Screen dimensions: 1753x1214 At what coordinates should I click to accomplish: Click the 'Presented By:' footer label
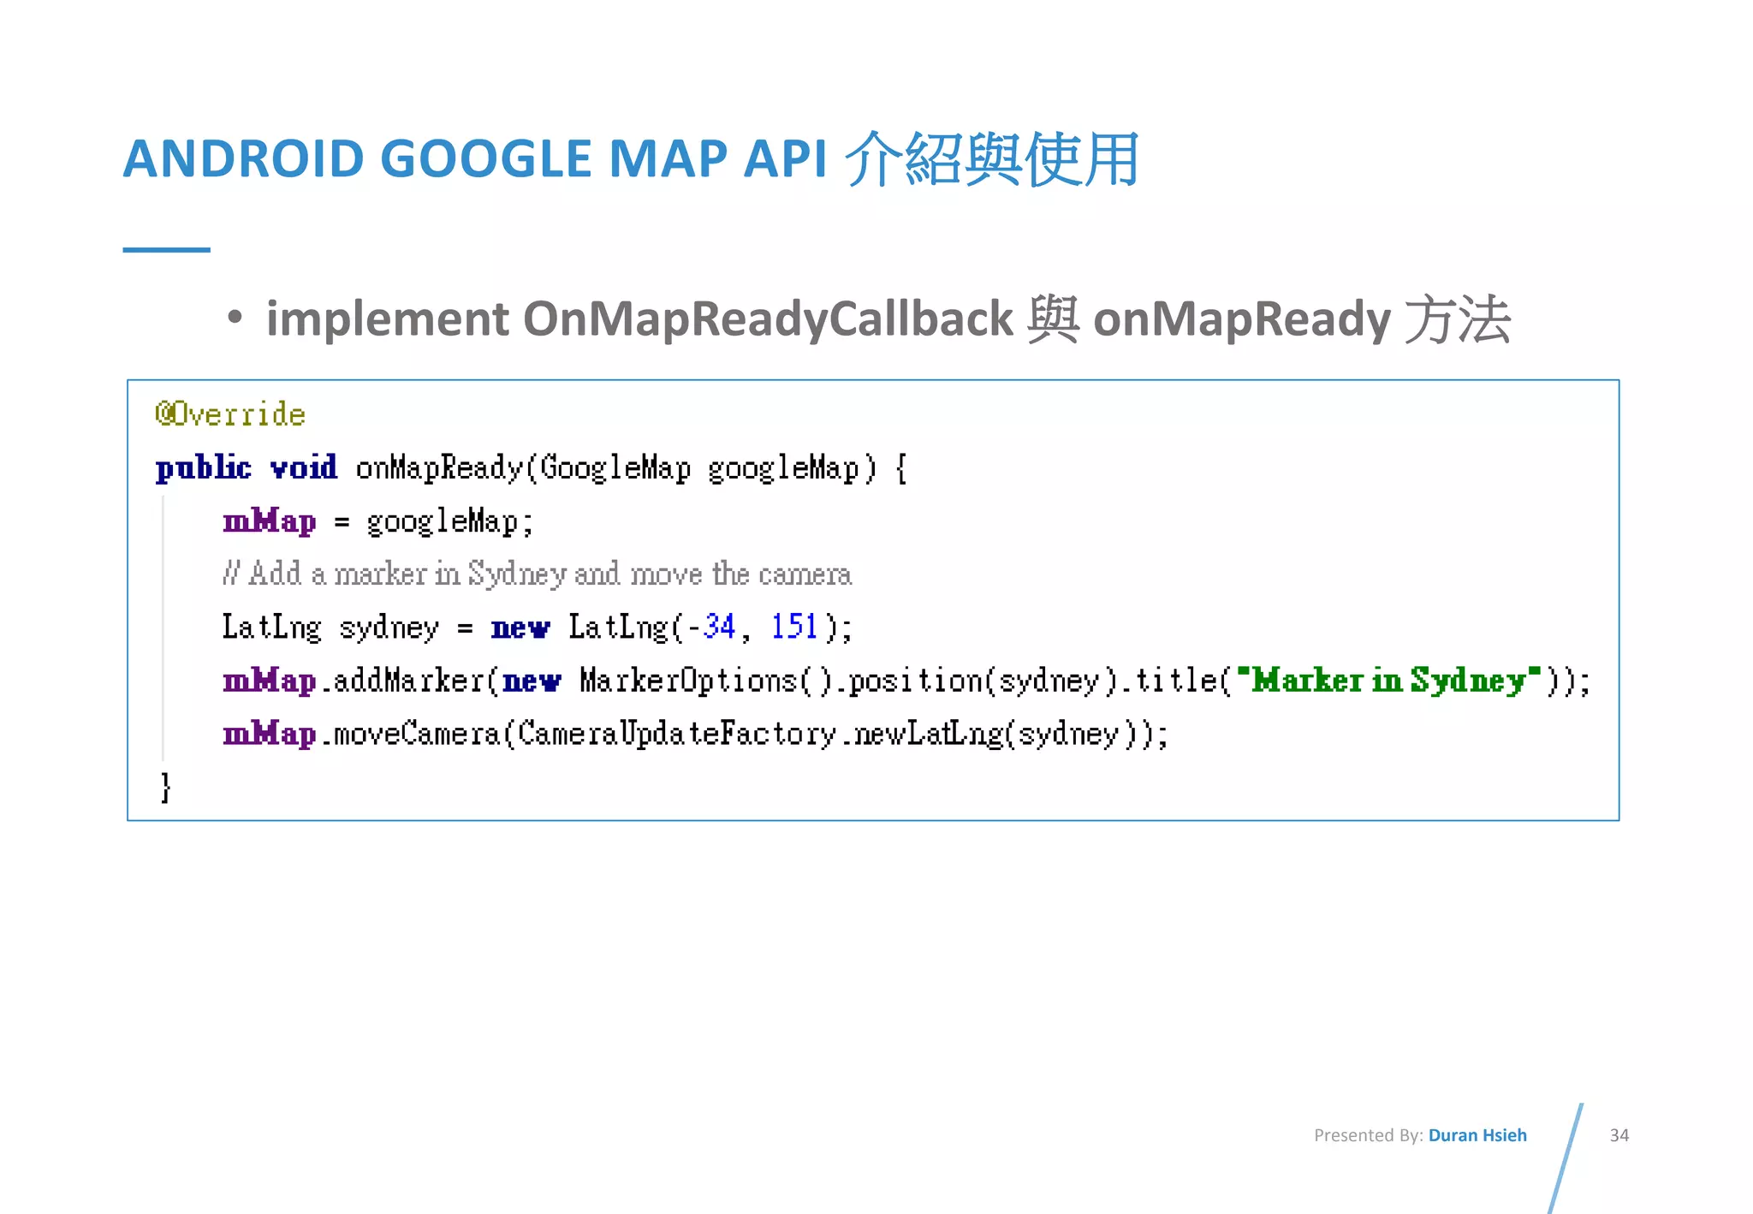tap(1369, 1135)
